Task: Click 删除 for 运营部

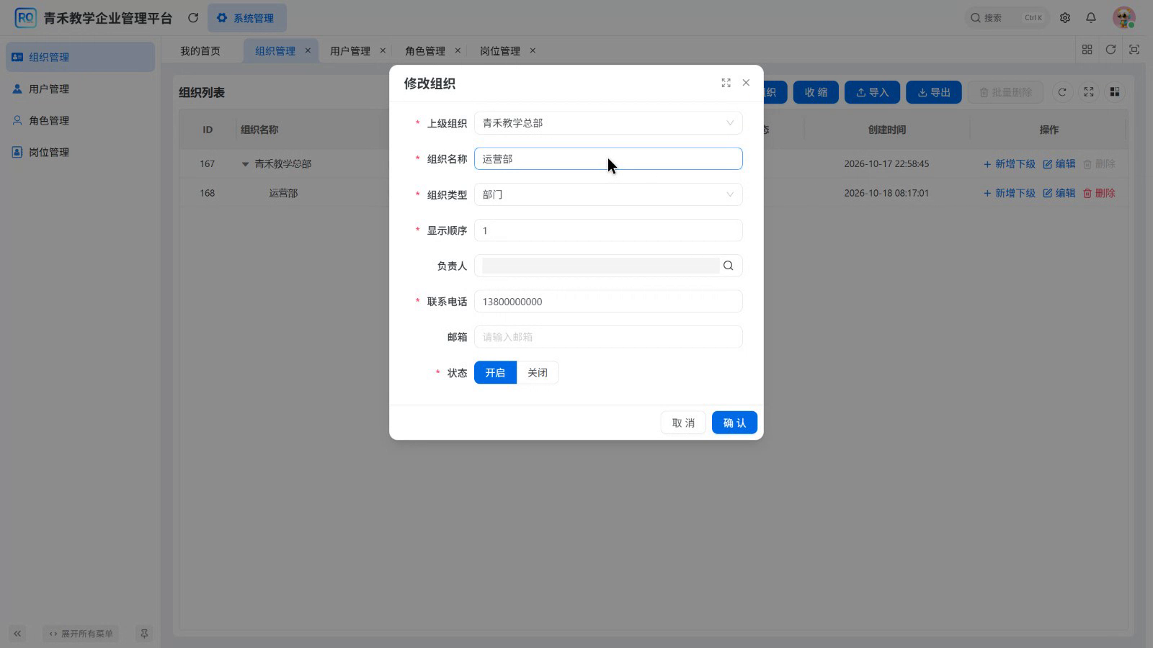Action: [1099, 193]
